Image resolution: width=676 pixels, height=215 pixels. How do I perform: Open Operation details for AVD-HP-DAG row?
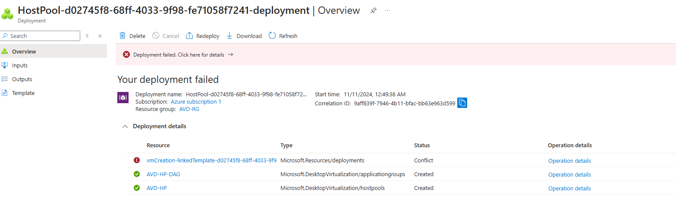(569, 174)
